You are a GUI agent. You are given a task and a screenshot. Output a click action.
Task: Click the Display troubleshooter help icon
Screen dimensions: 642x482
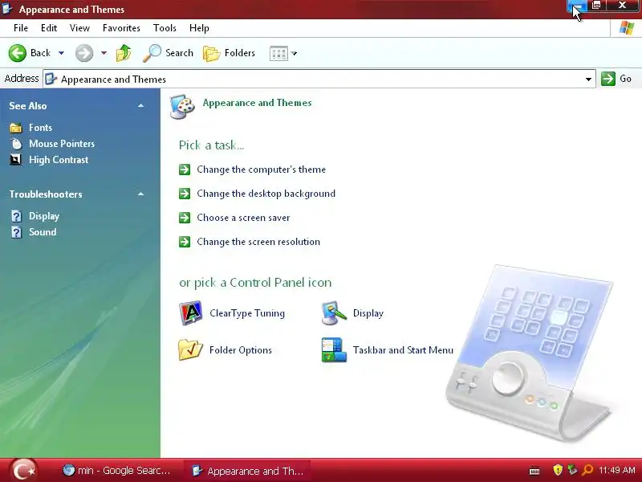(x=16, y=216)
